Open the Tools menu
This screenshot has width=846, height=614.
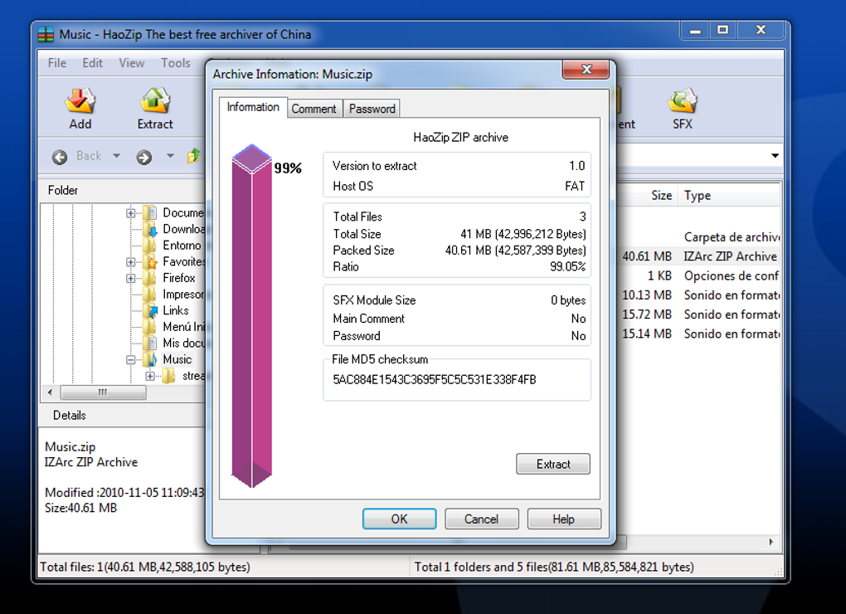tap(176, 63)
